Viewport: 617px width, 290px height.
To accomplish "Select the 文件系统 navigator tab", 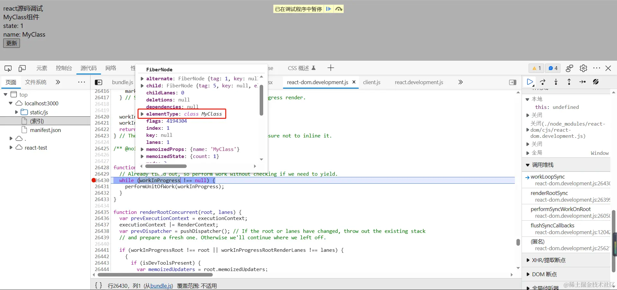I will point(36,82).
